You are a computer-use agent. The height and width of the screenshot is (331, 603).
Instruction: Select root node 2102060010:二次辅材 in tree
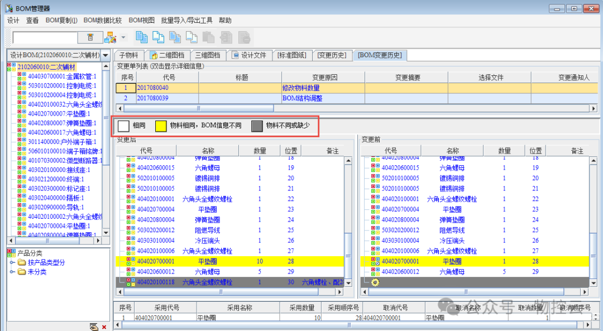click(46, 67)
